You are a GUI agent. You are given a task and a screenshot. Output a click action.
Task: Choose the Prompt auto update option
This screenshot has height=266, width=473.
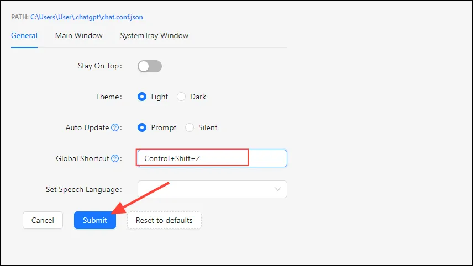pos(141,127)
